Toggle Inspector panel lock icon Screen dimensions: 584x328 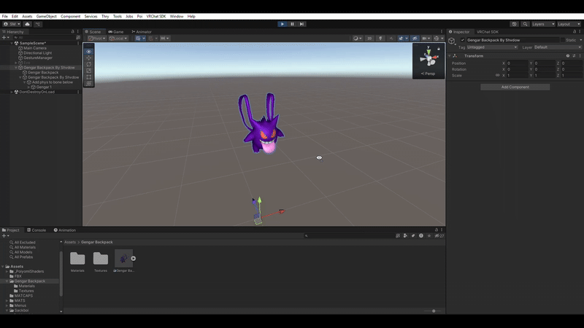(x=575, y=31)
